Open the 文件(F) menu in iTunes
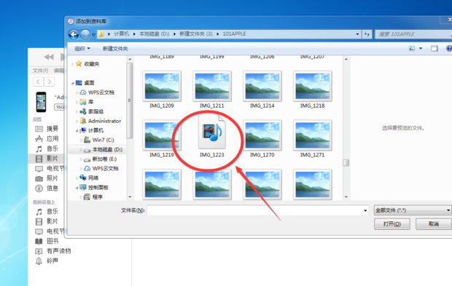 (x=40, y=71)
